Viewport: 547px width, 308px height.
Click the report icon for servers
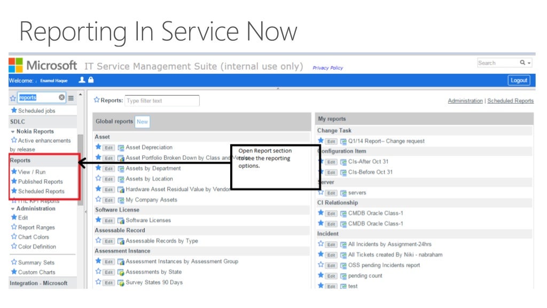point(343,192)
